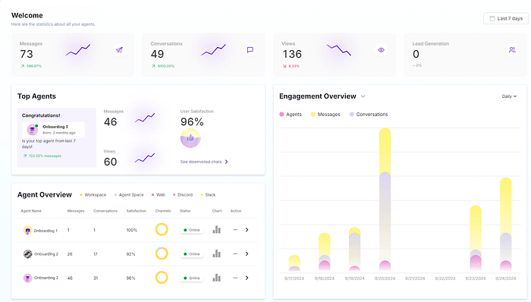
Task: Click the Conversations chat bubble icon
Action: (250, 50)
